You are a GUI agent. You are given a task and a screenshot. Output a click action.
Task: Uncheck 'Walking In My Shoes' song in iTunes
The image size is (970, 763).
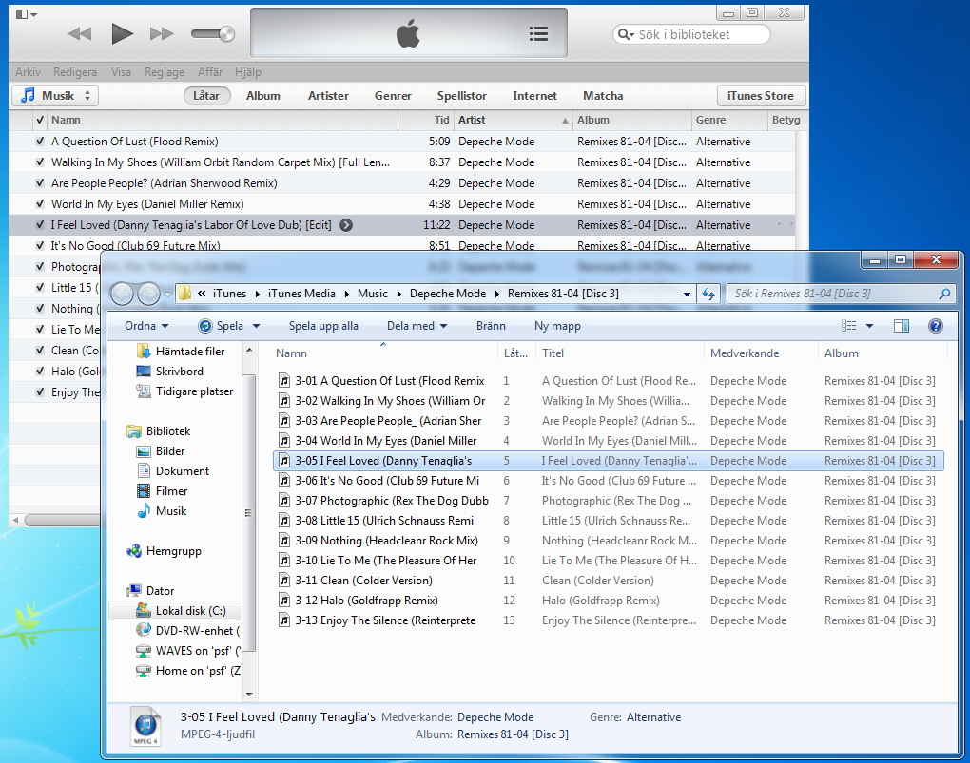pos(40,162)
